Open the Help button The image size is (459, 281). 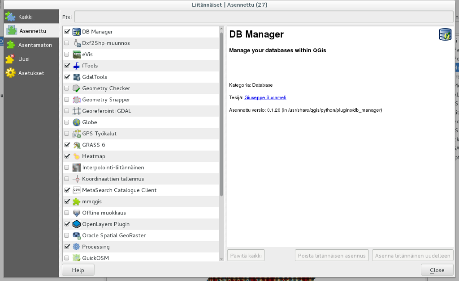(x=78, y=270)
